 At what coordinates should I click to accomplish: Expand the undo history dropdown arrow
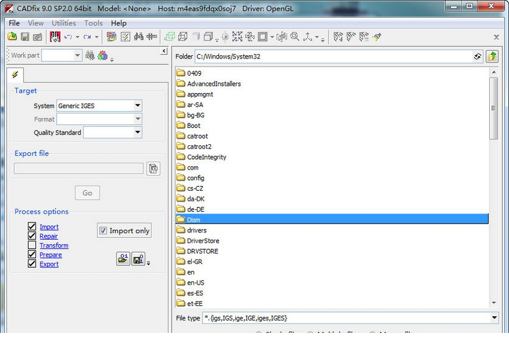coord(77,37)
